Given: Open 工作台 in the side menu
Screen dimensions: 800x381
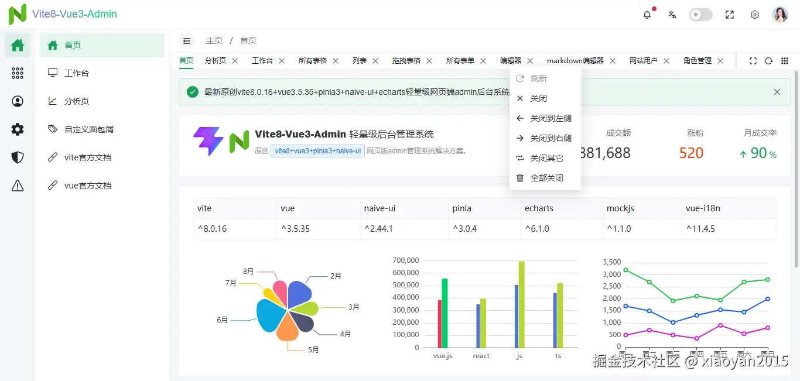Looking at the screenshot, I should click(x=102, y=73).
